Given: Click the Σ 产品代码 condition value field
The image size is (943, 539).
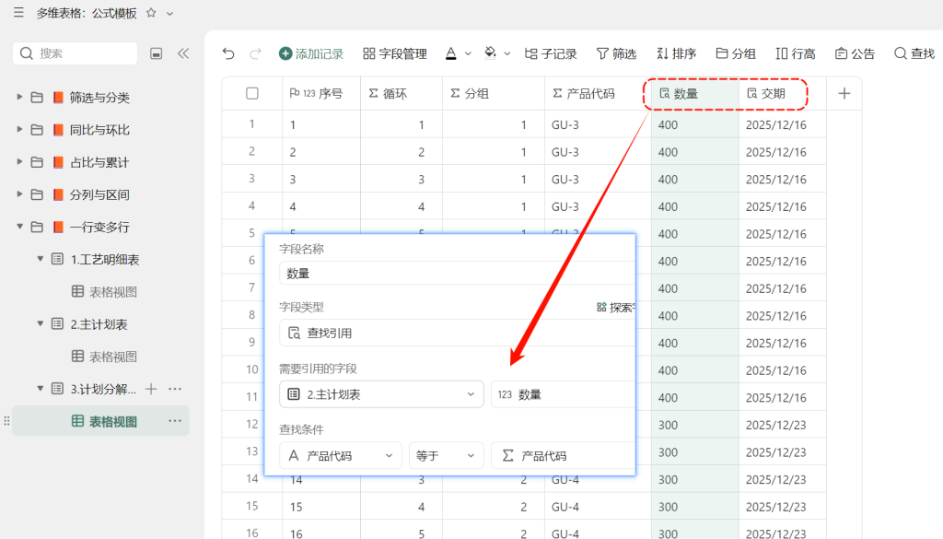Looking at the screenshot, I should [563, 455].
